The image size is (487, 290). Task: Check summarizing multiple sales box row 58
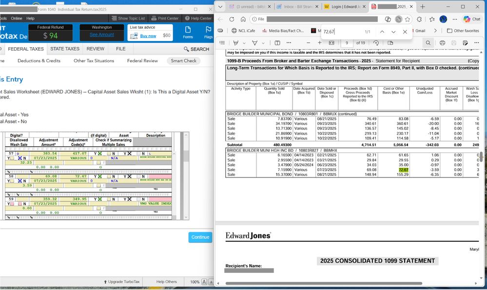(98, 185)
